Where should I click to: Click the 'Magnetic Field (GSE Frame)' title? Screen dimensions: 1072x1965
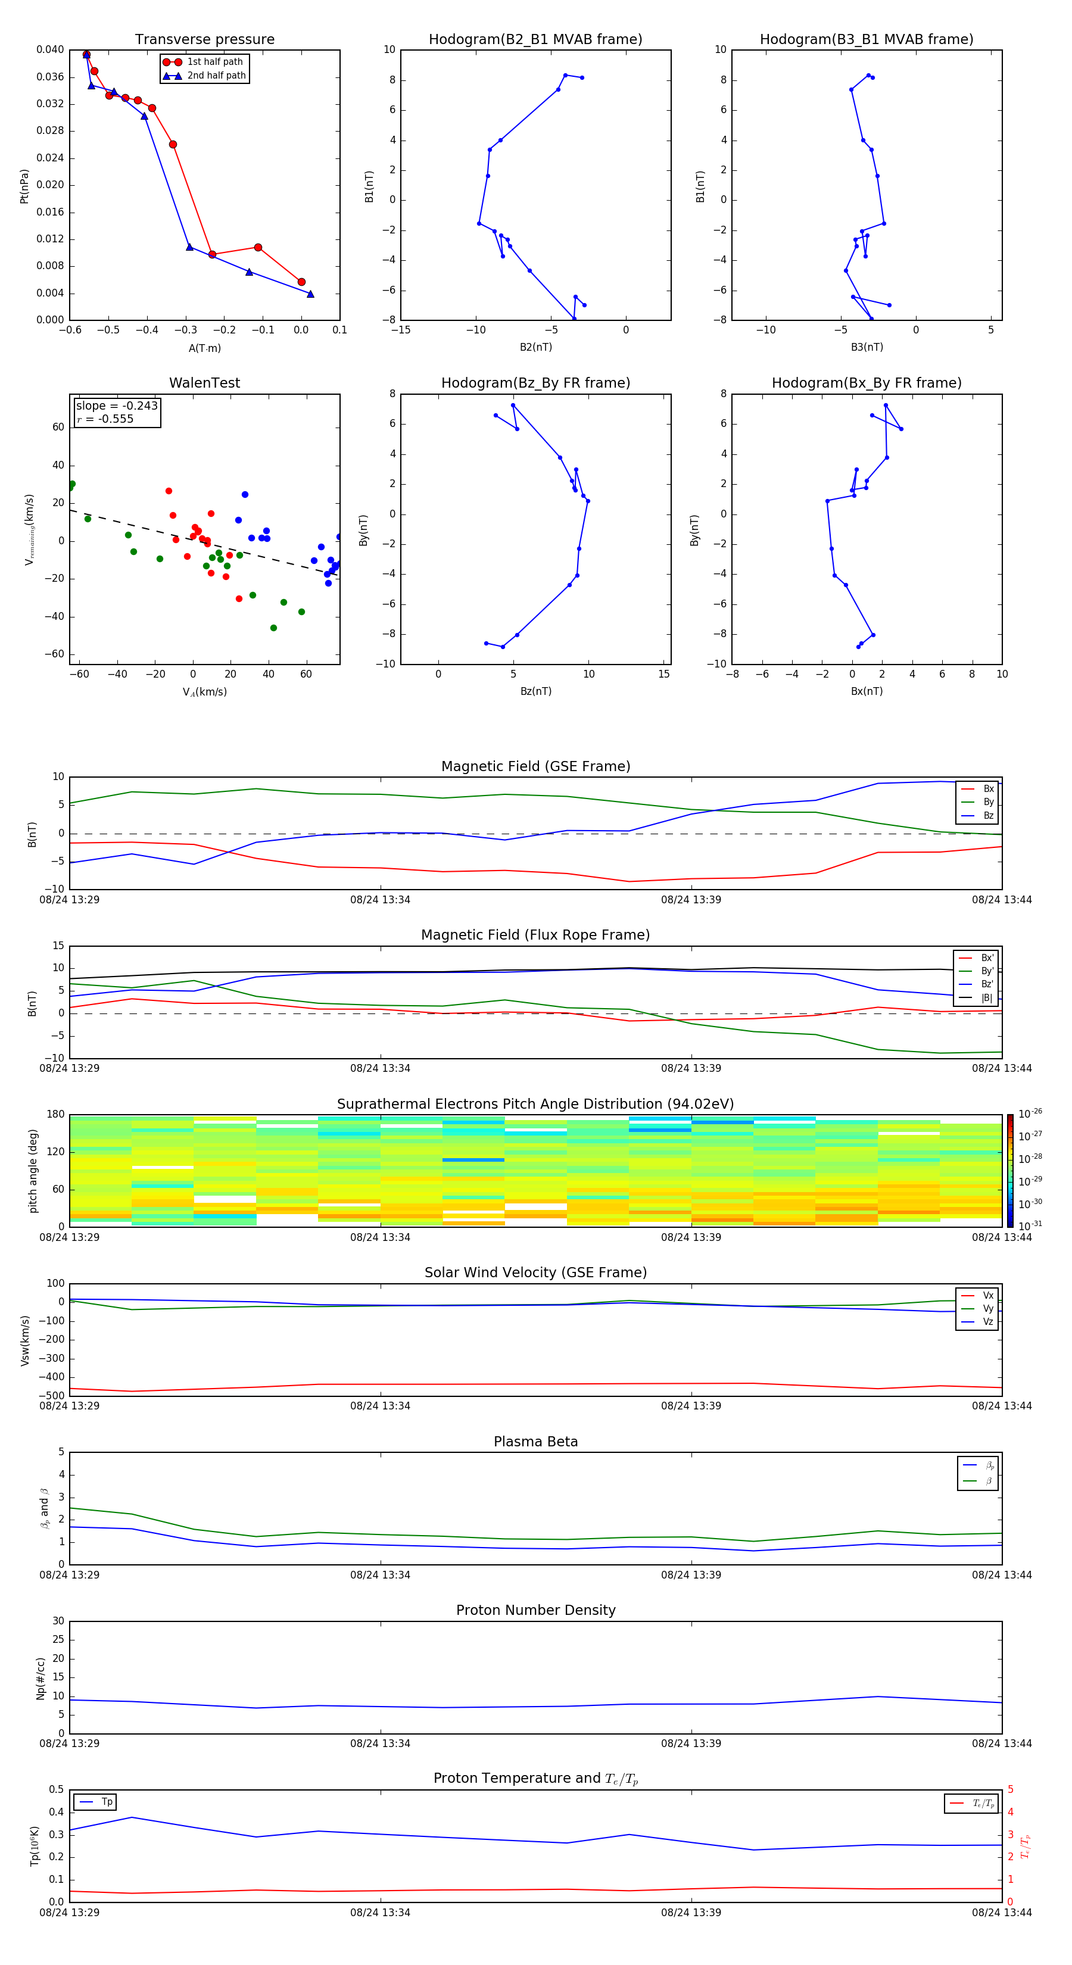(535, 766)
